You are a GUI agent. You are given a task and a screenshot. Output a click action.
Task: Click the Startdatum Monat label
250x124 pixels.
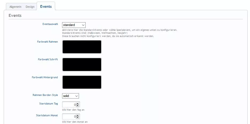pyautogui.click(x=47, y=115)
